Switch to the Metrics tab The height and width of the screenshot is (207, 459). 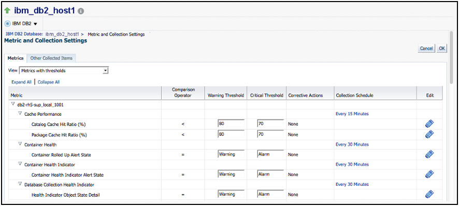(x=16, y=58)
